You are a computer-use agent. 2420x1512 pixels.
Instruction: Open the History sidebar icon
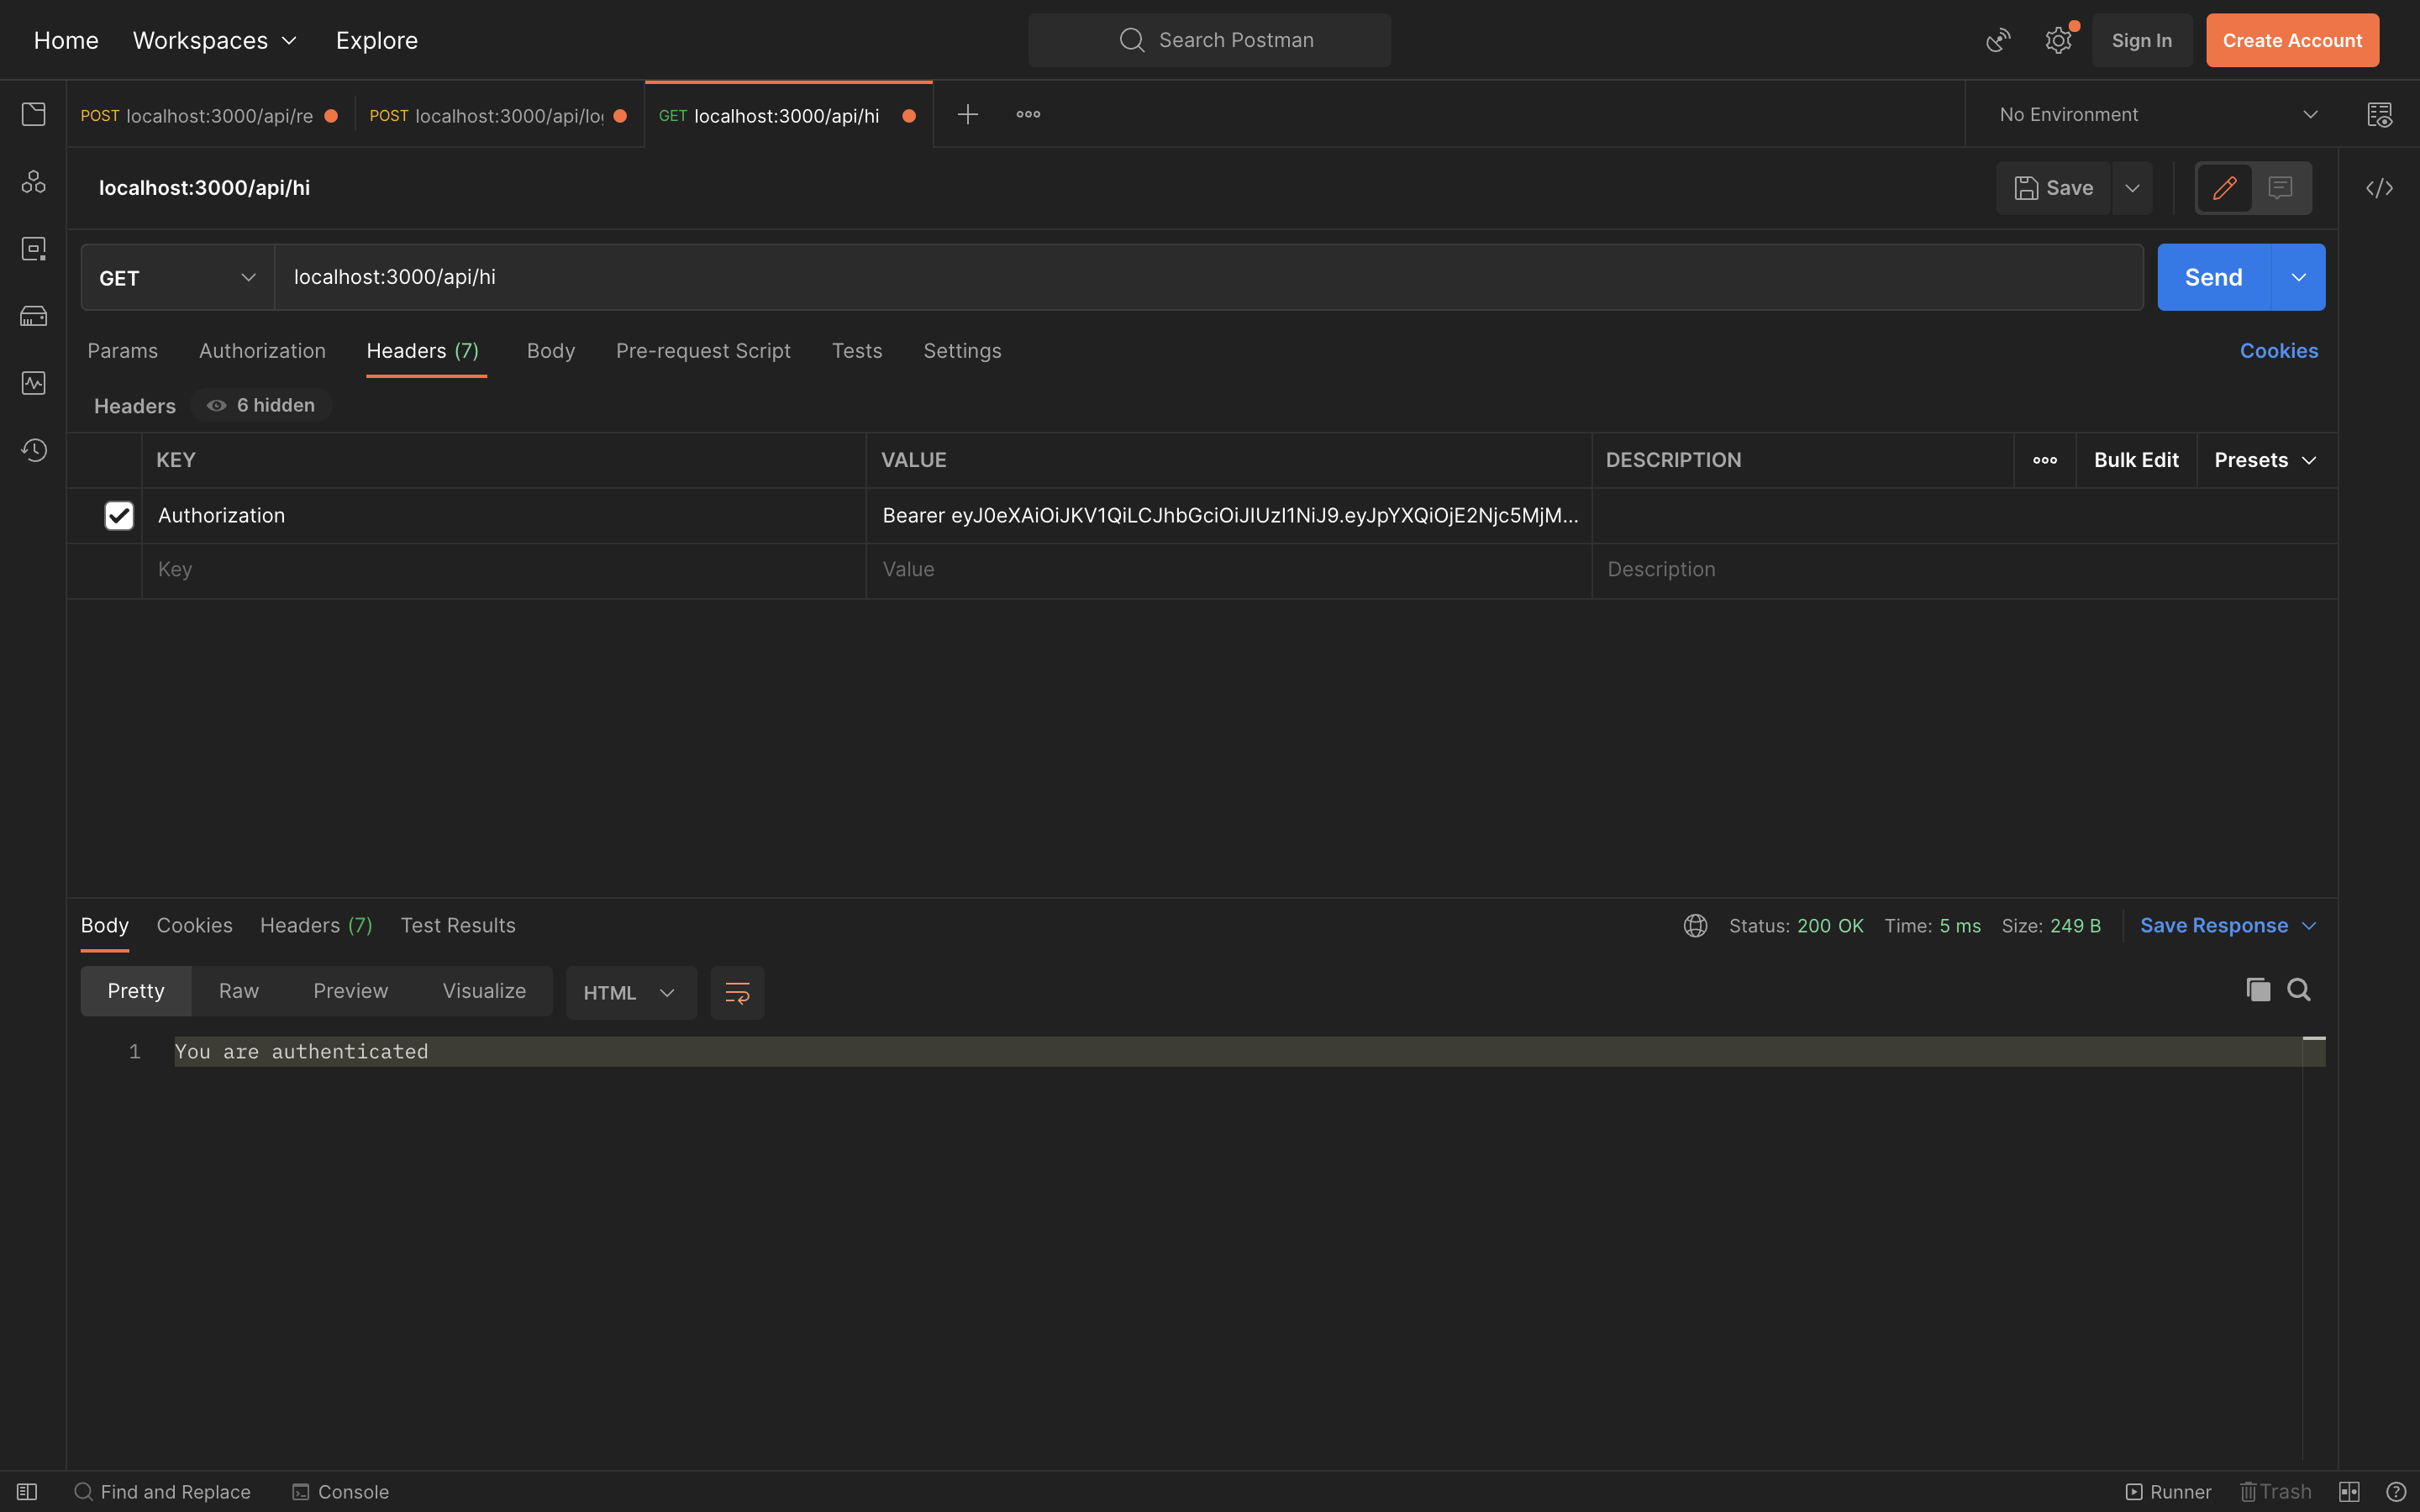coord(33,450)
